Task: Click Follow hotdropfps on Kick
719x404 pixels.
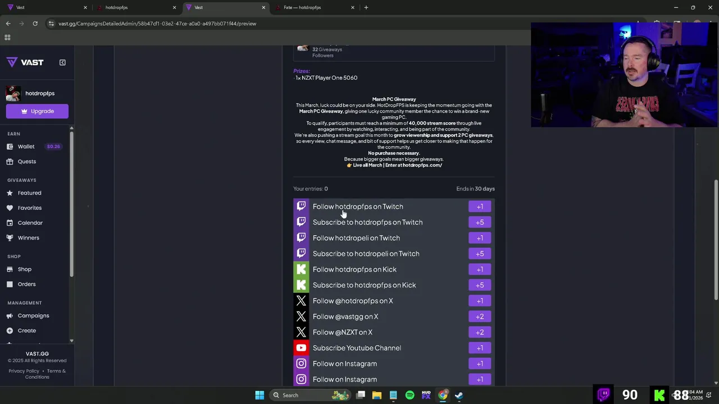Action: pos(394,269)
